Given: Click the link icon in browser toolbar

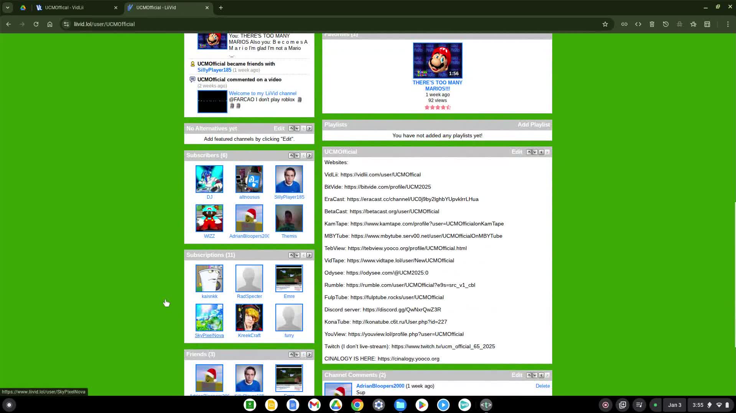Looking at the screenshot, I should pos(624,24).
